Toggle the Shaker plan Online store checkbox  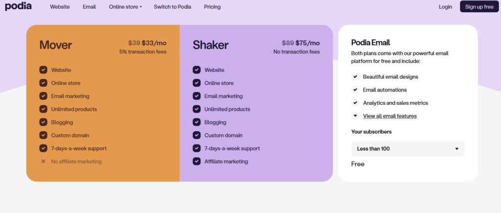coord(197,83)
